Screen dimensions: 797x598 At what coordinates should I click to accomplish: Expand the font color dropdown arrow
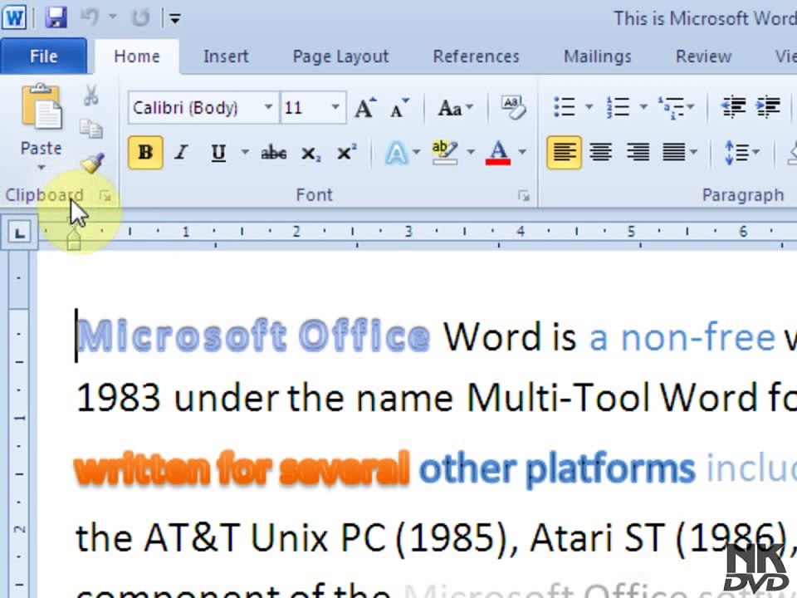click(522, 152)
